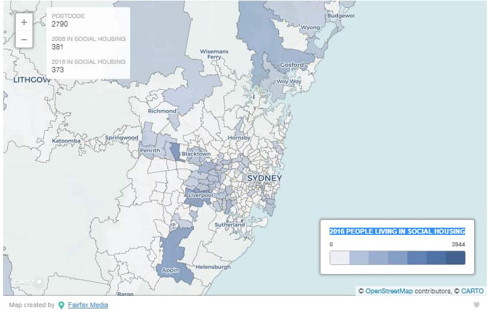488x312 pixels.
Task: Click the zoom out minus button
Action: (x=23, y=40)
